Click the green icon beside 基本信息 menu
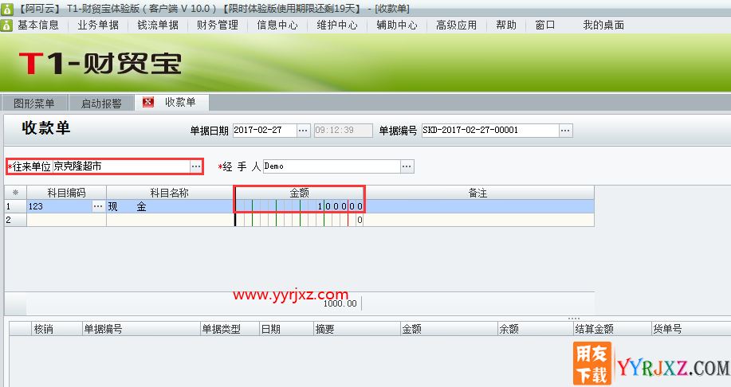Screen dimensions: 731x387 coord(6,25)
